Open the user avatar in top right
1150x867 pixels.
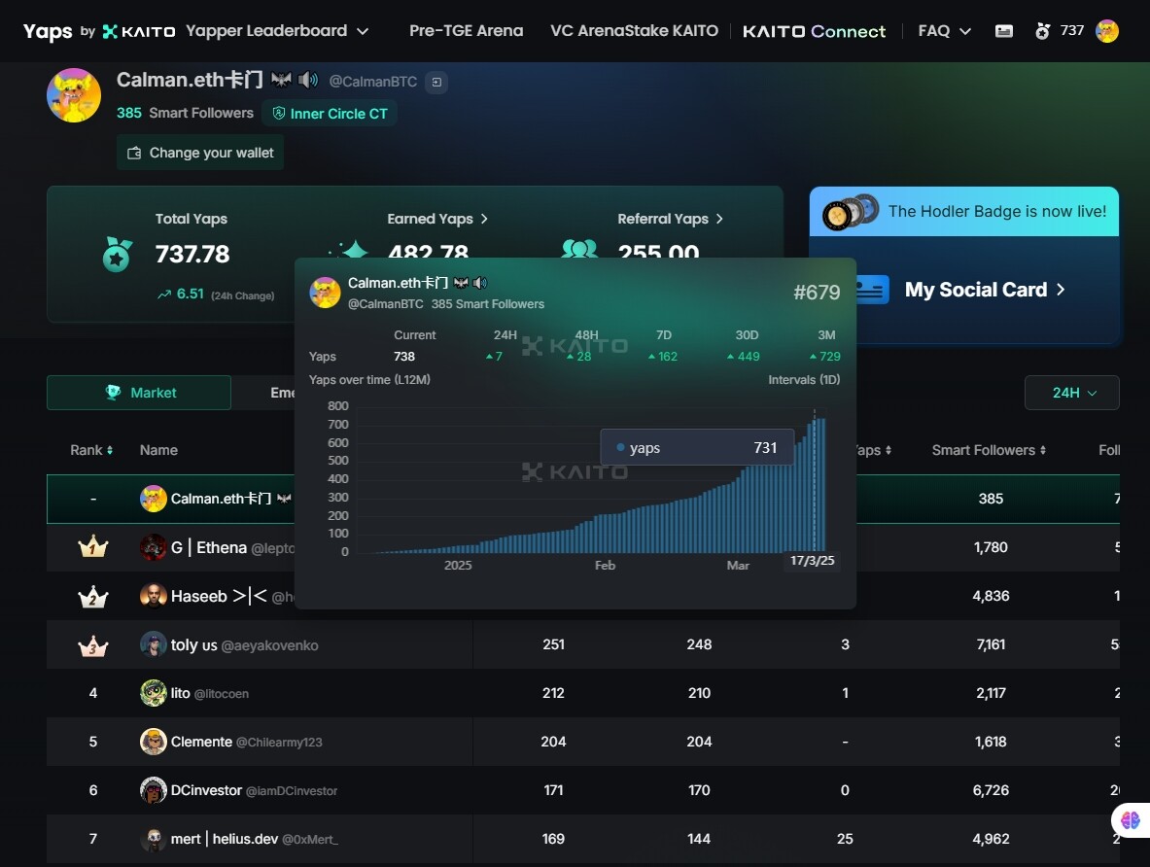1106,31
